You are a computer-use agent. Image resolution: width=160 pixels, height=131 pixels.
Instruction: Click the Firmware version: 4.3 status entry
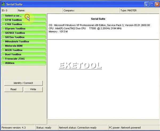(18, 128)
